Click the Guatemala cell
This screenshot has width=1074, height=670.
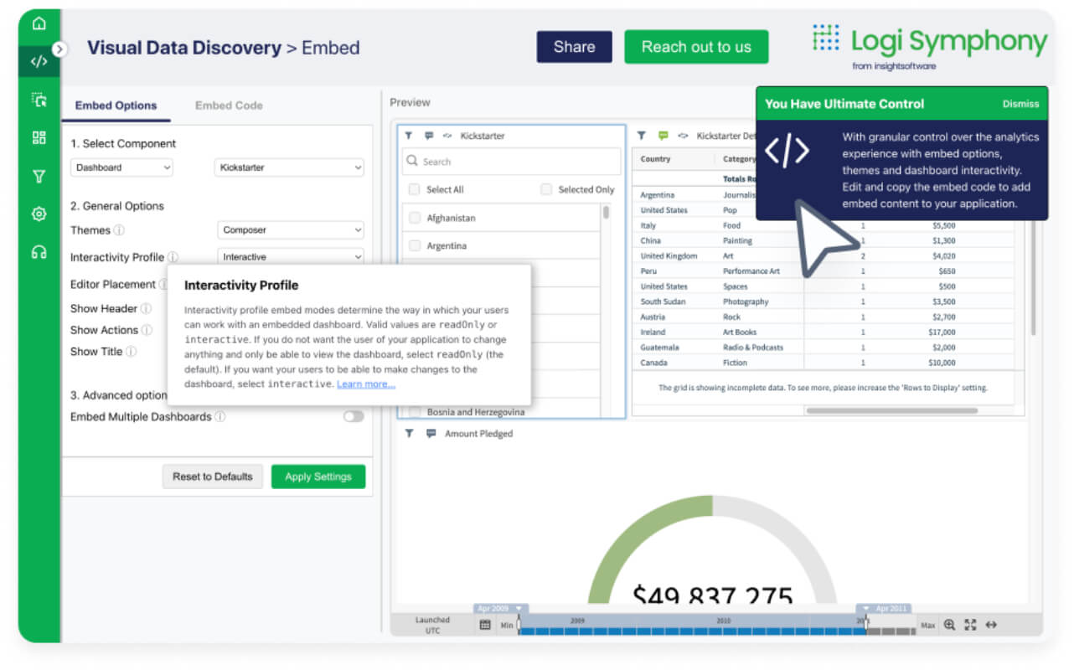click(x=659, y=348)
